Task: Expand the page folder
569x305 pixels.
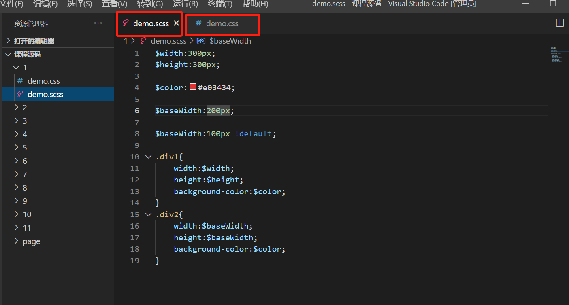Action: point(16,241)
